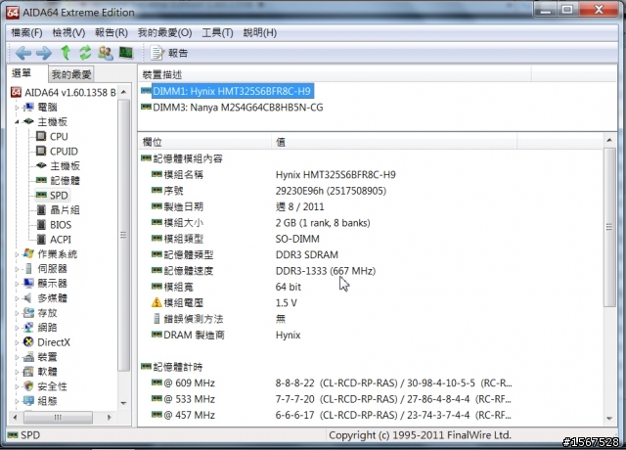
Task: Select DIMM3: Nanya M2S4G64CB8HB5N-CG device
Action: (238, 108)
